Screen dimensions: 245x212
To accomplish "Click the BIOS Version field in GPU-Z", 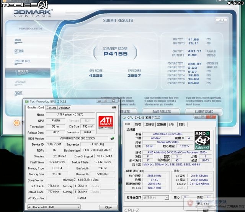I will 77,138.
